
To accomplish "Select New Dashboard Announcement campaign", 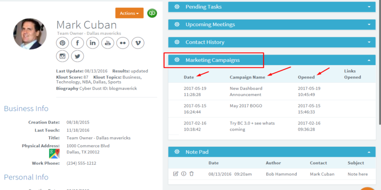I will 246,91.
